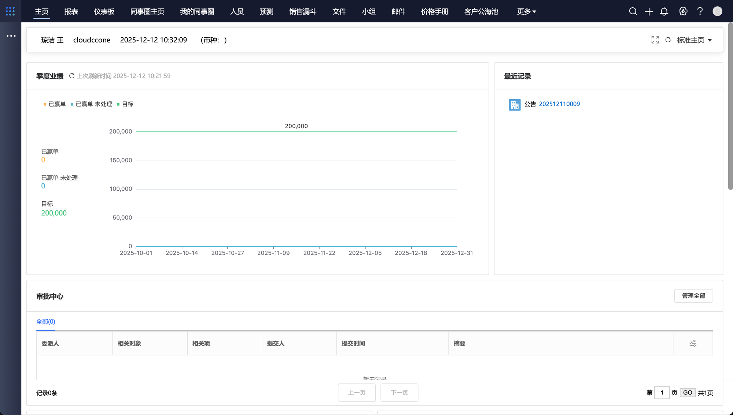Screen dimensions: 733x415
Task: Open announcement link 202512110009
Action: click(x=559, y=104)
